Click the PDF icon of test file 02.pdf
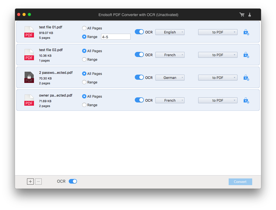This screenshot has height=210, width=276. pyautogui.click(x=29, y=55)
